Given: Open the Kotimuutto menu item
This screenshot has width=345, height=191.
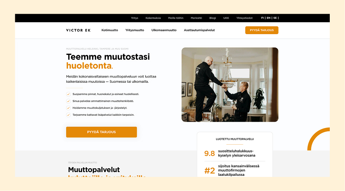Looking at the screenshot, I should (110, 30).
